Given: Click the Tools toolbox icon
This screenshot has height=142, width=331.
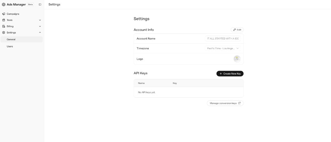Looking at the screenshot, I should (x=4, y=20).
